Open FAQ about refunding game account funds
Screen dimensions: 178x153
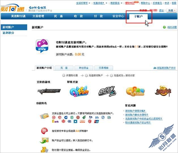144,119
